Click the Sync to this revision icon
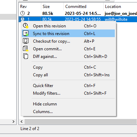This screenshot has width=137, height=137. [x=26, y=33]
